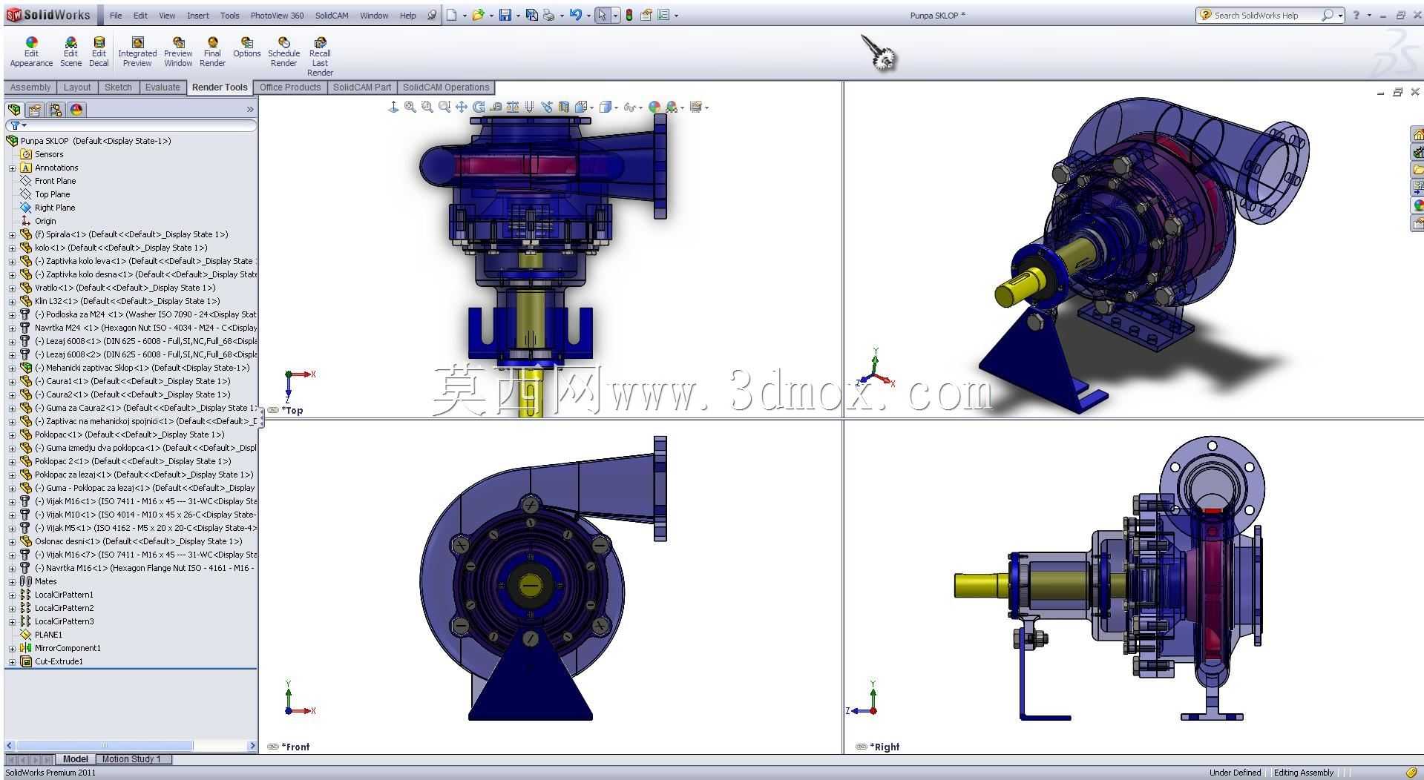The width and height of the screenshot is (1424, 780).
Task: Open the Motion Study 1 tab
Action: coord(131,759)
